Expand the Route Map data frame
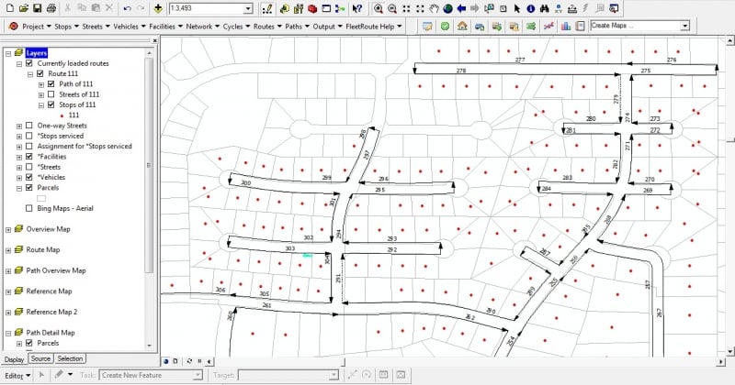This screenshot has width=735, height=385. 8,250
